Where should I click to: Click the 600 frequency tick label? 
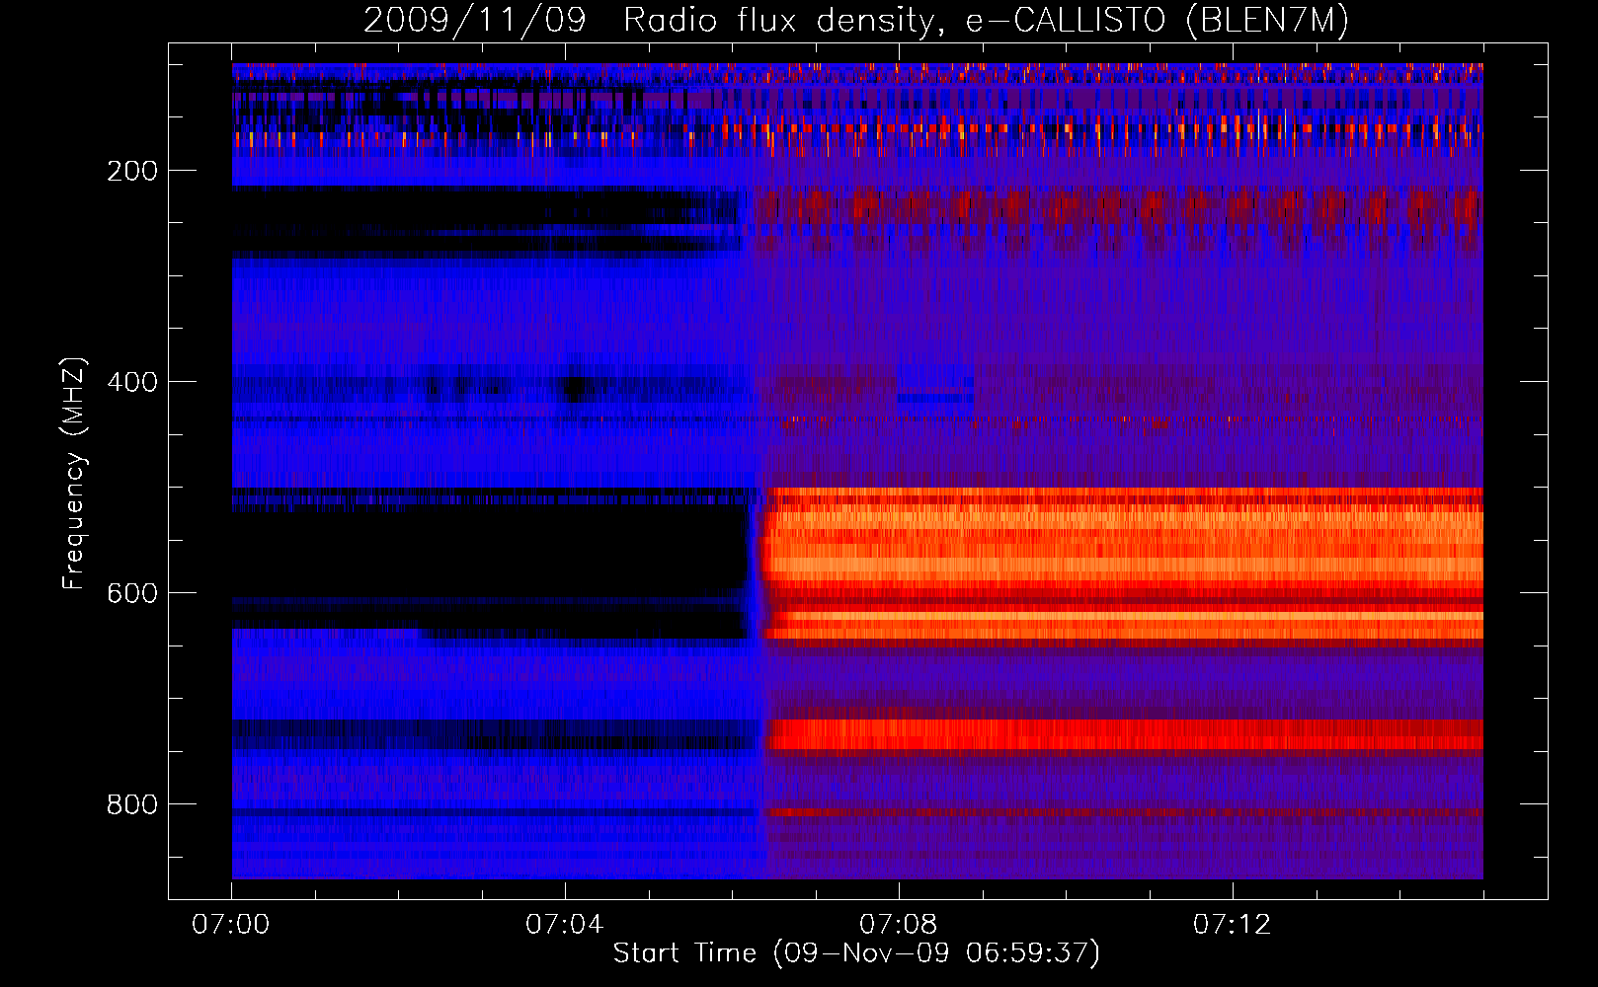point(132,593)
